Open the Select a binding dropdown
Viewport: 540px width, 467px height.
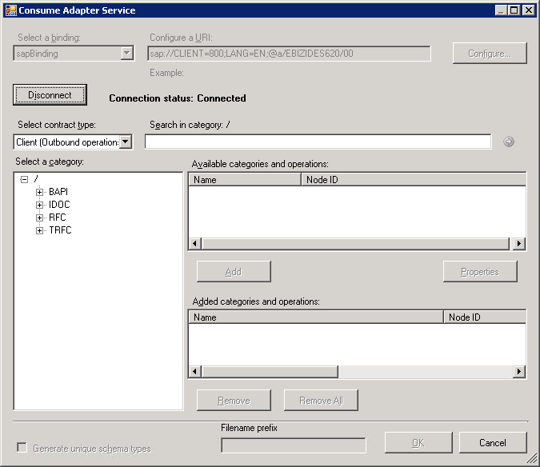click(x=127, y=54)
